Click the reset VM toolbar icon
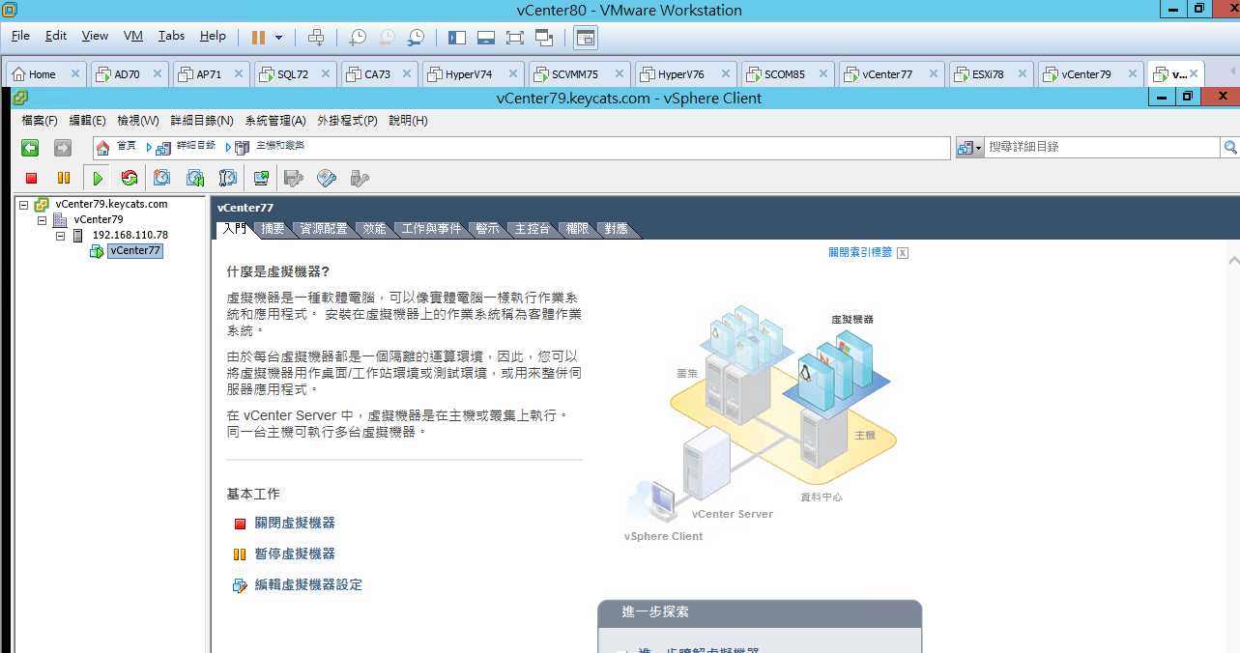Viewport: 1240px width, 653px height. tap(130, 178)
